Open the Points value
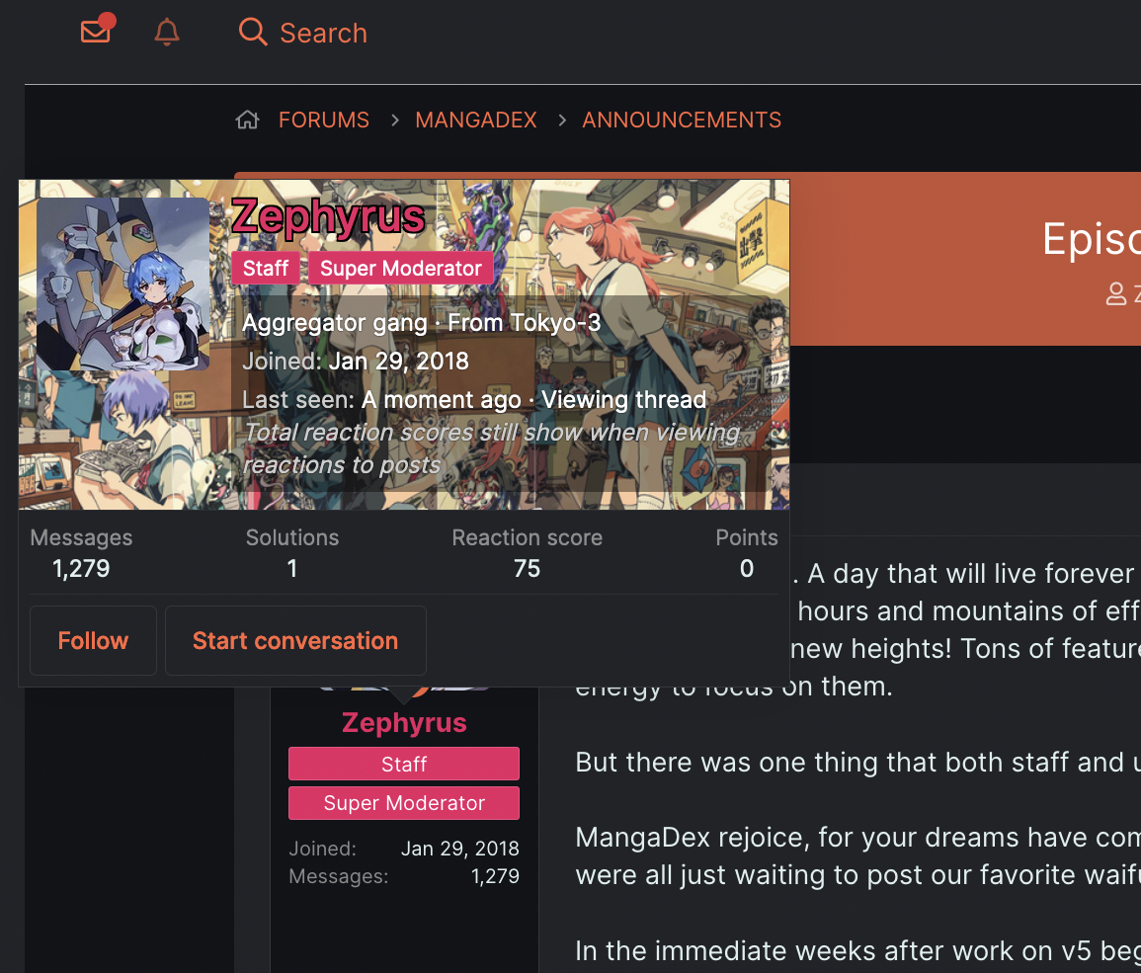Viewport: 1141px width, 973px height. point(747,568)
